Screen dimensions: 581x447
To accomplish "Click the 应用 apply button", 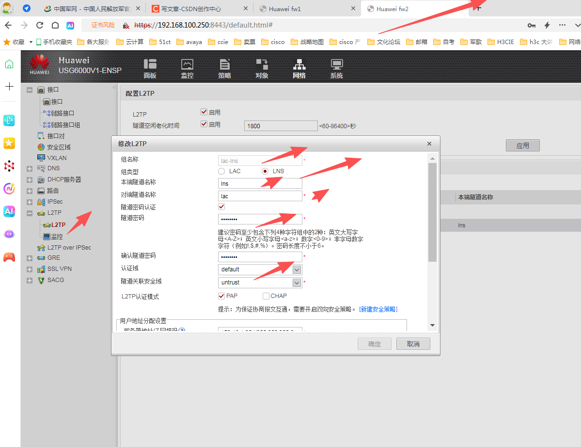I will (x=522, y=146).
